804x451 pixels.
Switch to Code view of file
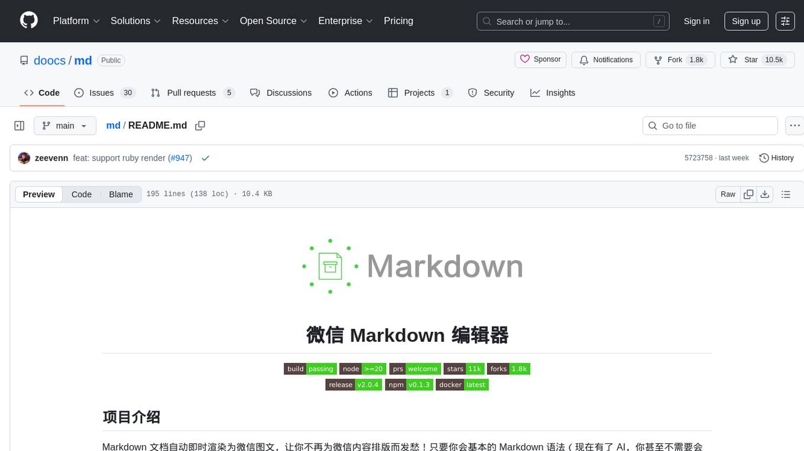(82, 194)
